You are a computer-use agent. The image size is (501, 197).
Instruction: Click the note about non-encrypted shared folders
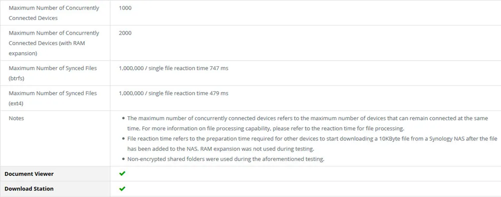pyautogui.click(x=226, y=159)
